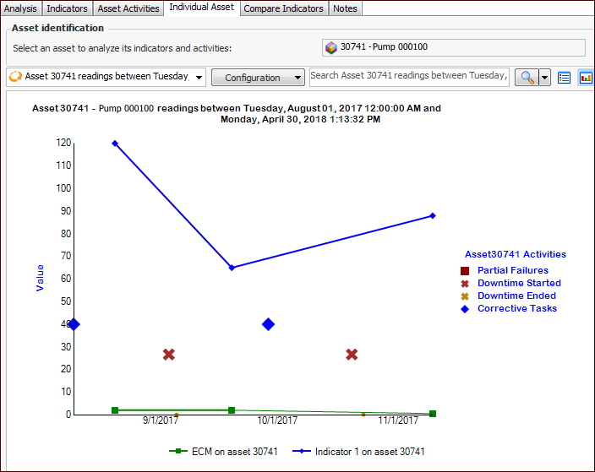Click the downtime started X near 9/1/2017
Image resolution: width=595 pixels, height=472 pixels.
coord(169,355)
